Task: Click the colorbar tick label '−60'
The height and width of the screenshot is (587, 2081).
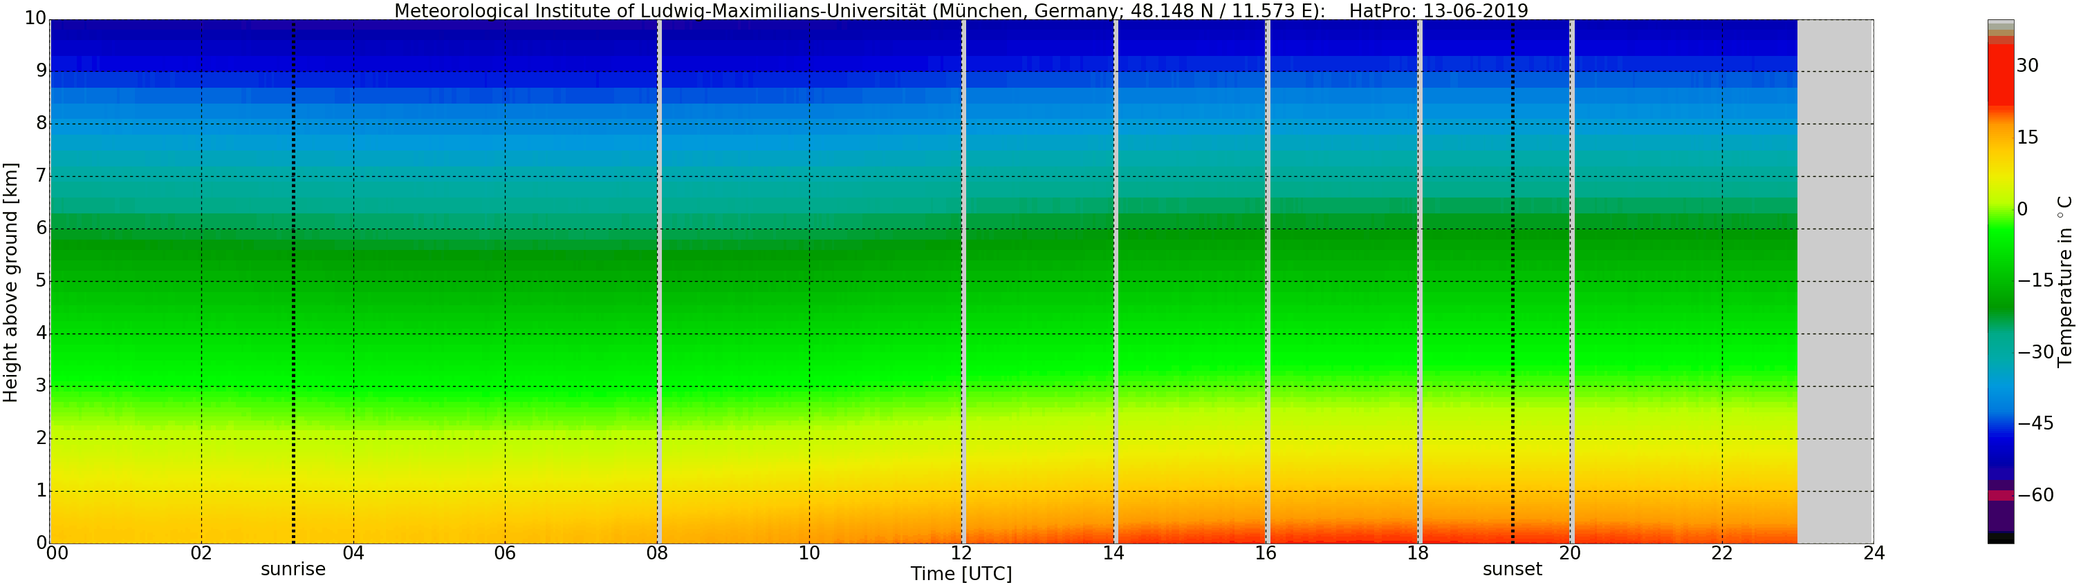Action: coord(2036,495)
